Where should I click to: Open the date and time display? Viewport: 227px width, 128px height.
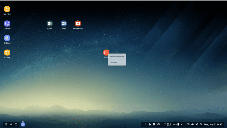pos(214,124)
